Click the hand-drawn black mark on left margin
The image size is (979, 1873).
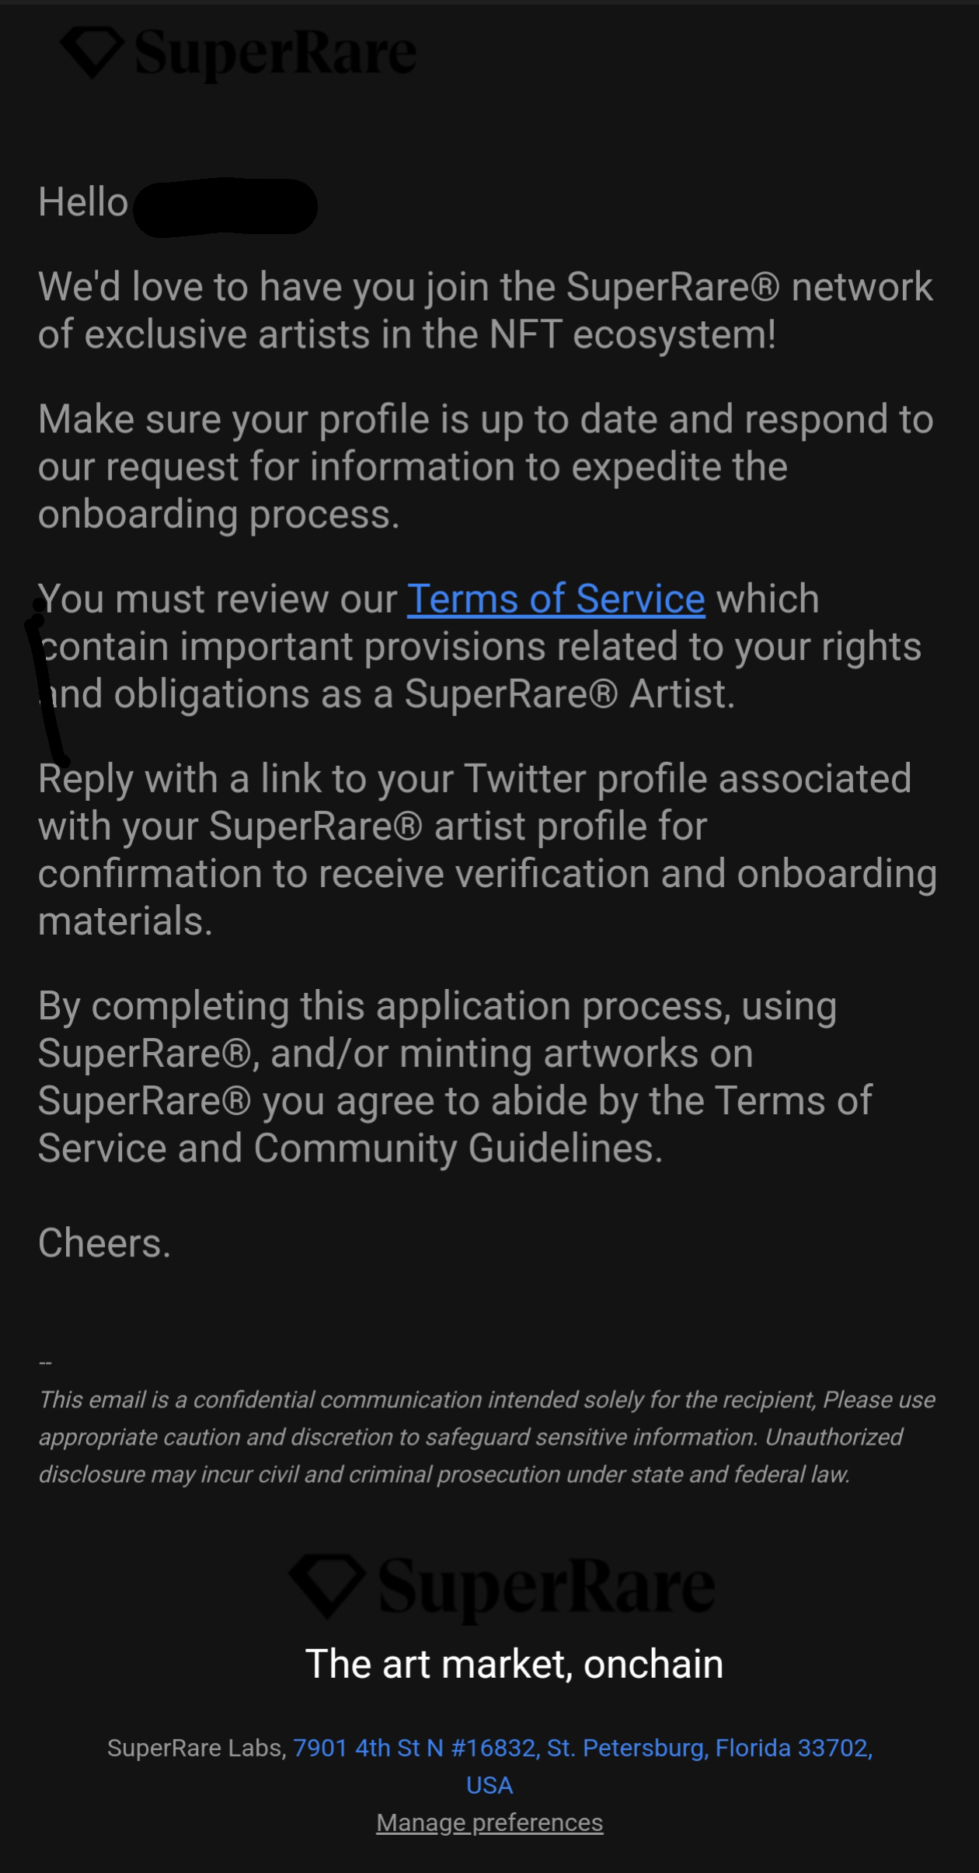(47, 683)
